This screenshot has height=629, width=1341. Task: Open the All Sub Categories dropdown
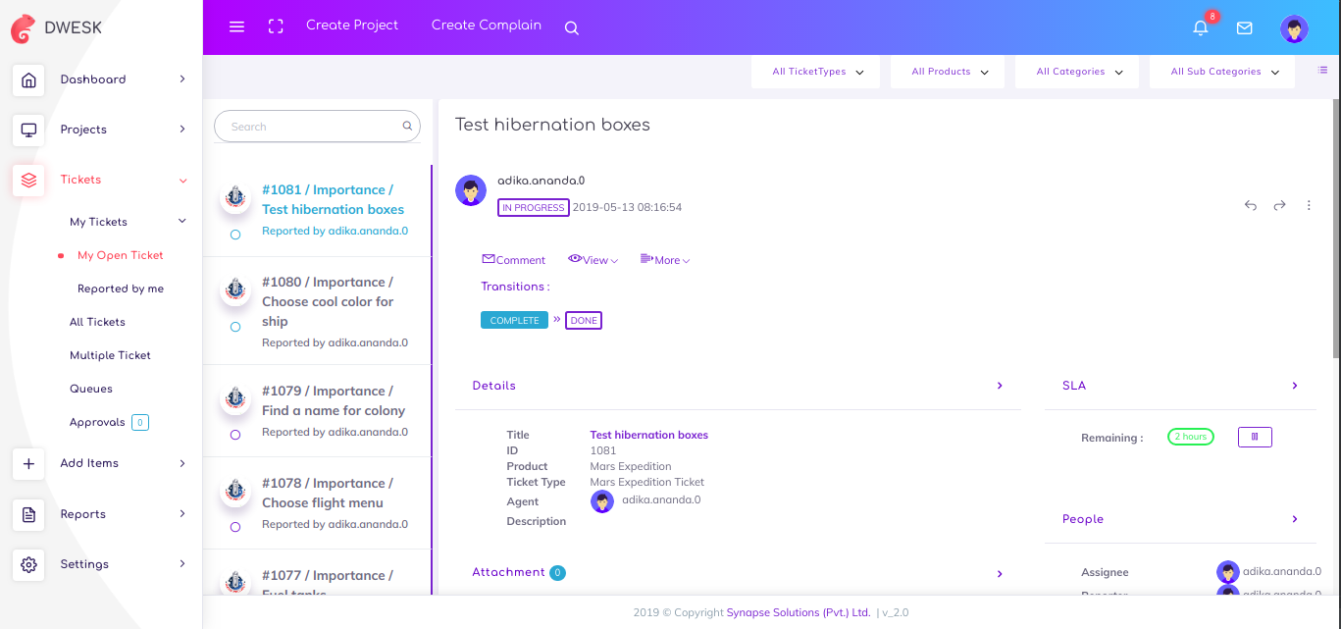tap(1221, 72)
